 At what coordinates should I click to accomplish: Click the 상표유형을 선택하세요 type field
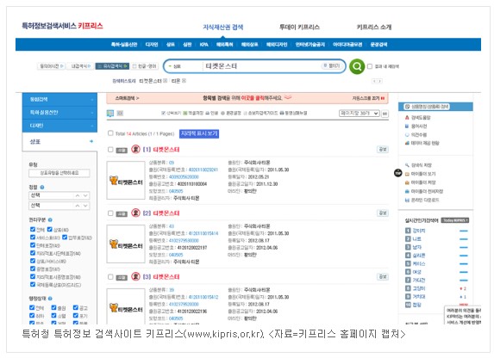[59, 173]
